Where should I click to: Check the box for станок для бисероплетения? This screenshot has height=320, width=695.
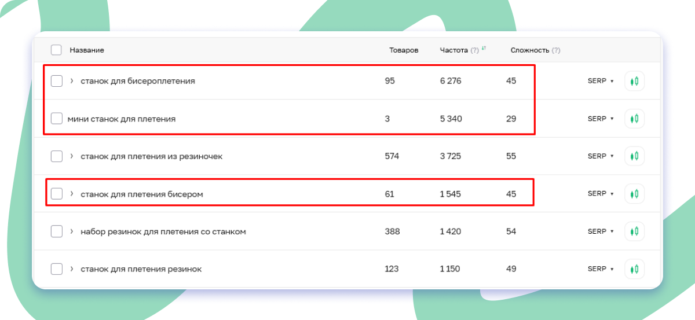coord(56,81)
